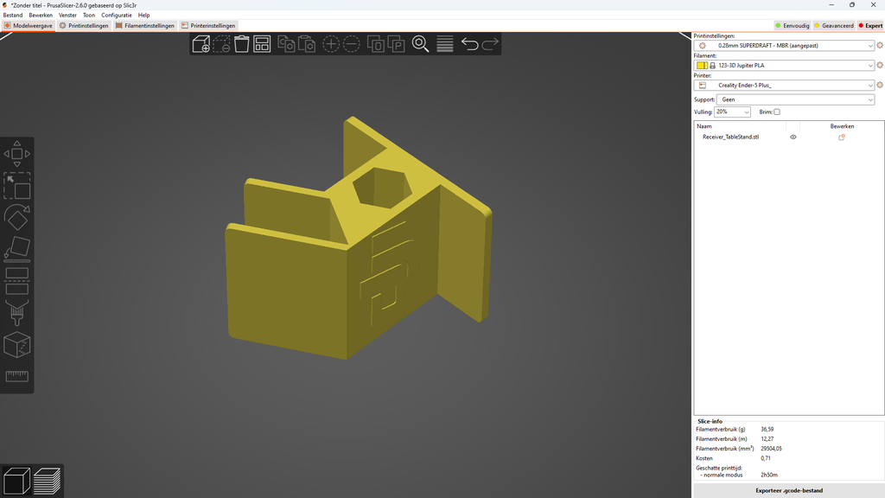Screen dimensions: 885x498
Task: Enable the Brim checkbox
Action: pyautogui.click(x=776, y=112)
